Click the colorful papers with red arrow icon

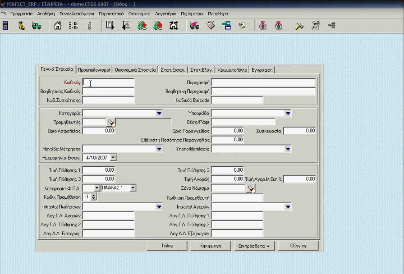pyautogui.click(x=142, y=26)
